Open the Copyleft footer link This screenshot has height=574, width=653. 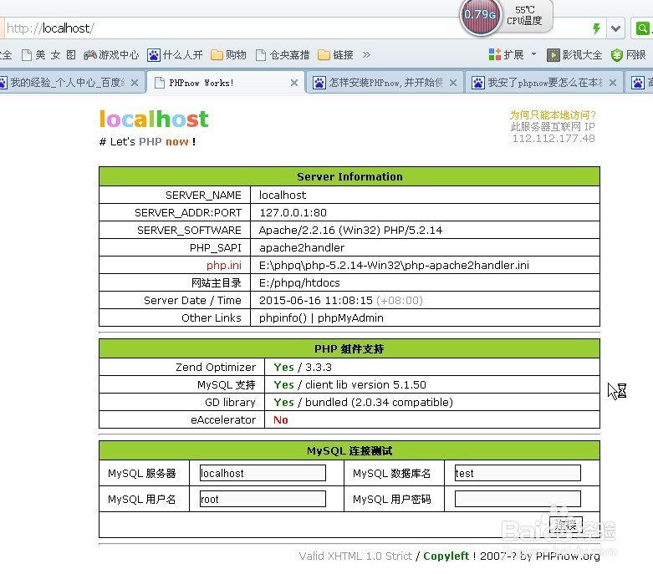pos(446,556)
